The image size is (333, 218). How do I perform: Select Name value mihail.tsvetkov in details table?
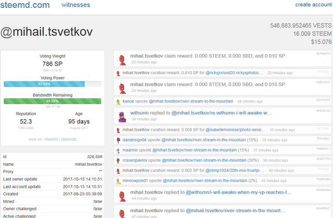click(x=88, y=164)
